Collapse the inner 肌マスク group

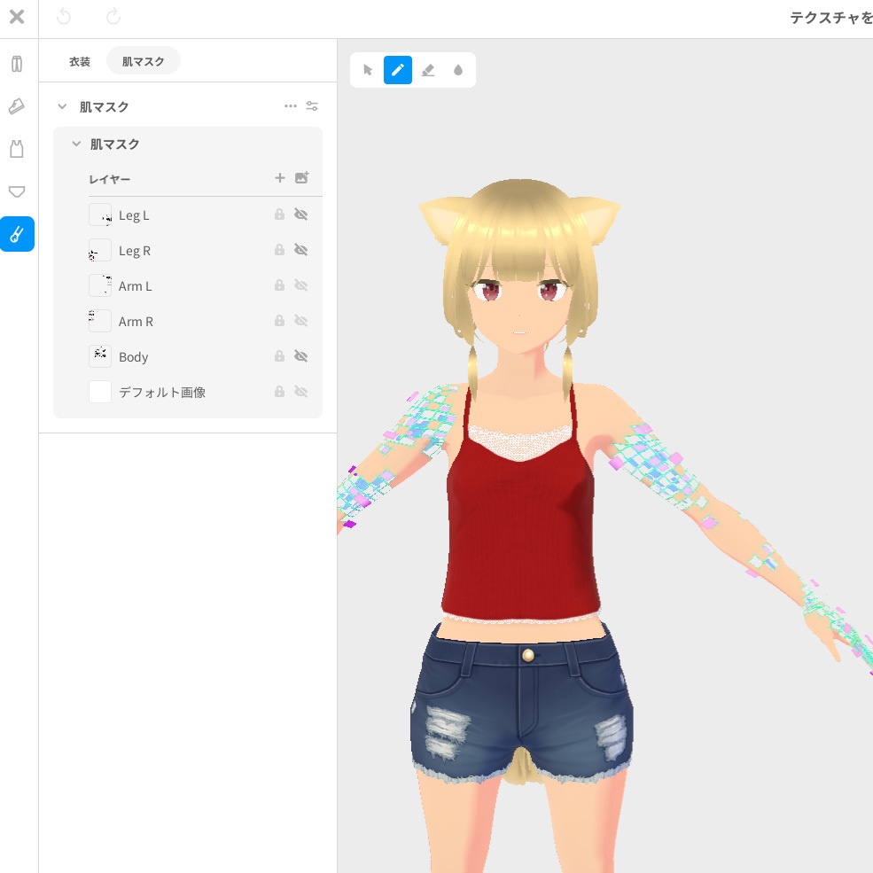pyautogui.click(x=76, y=144)
